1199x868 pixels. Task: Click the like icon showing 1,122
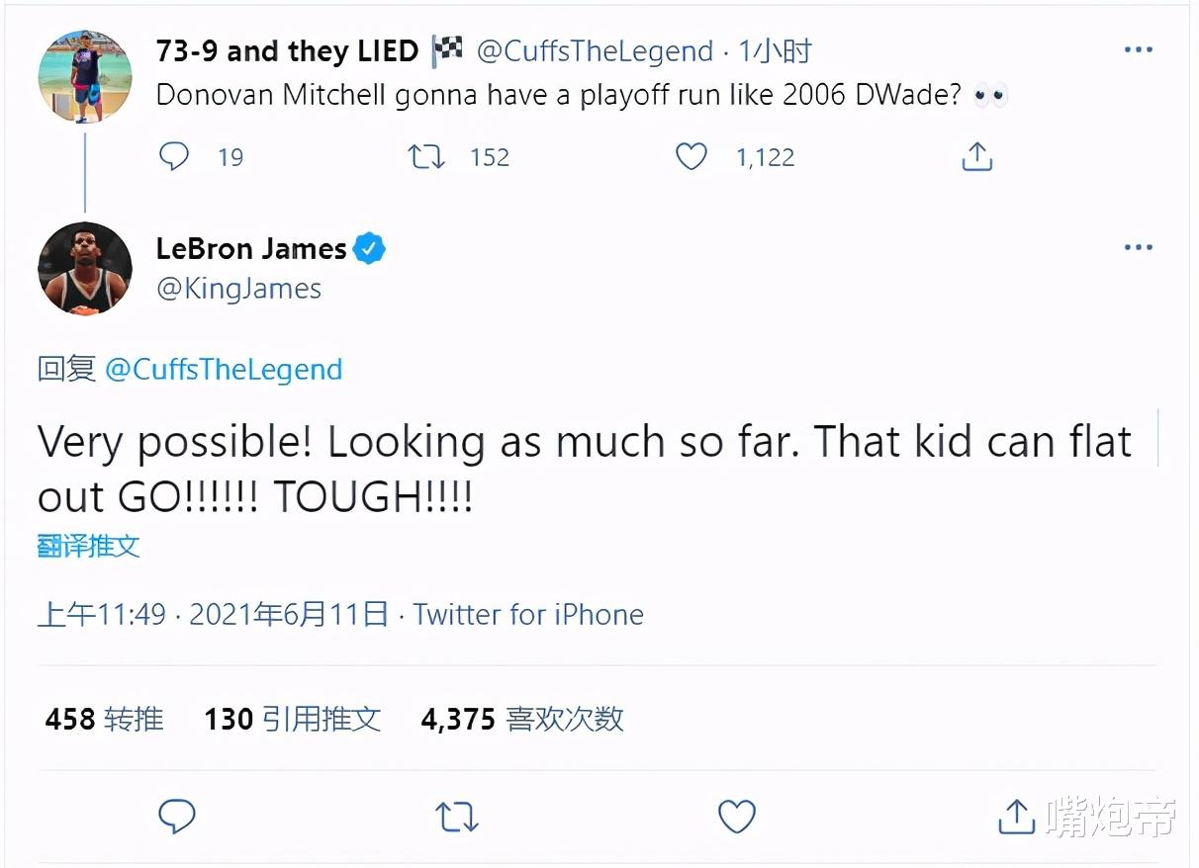pos(691,156)
